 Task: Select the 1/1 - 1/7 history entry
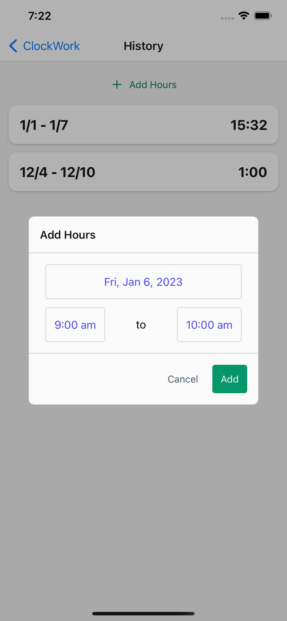(x=143, y=125)
